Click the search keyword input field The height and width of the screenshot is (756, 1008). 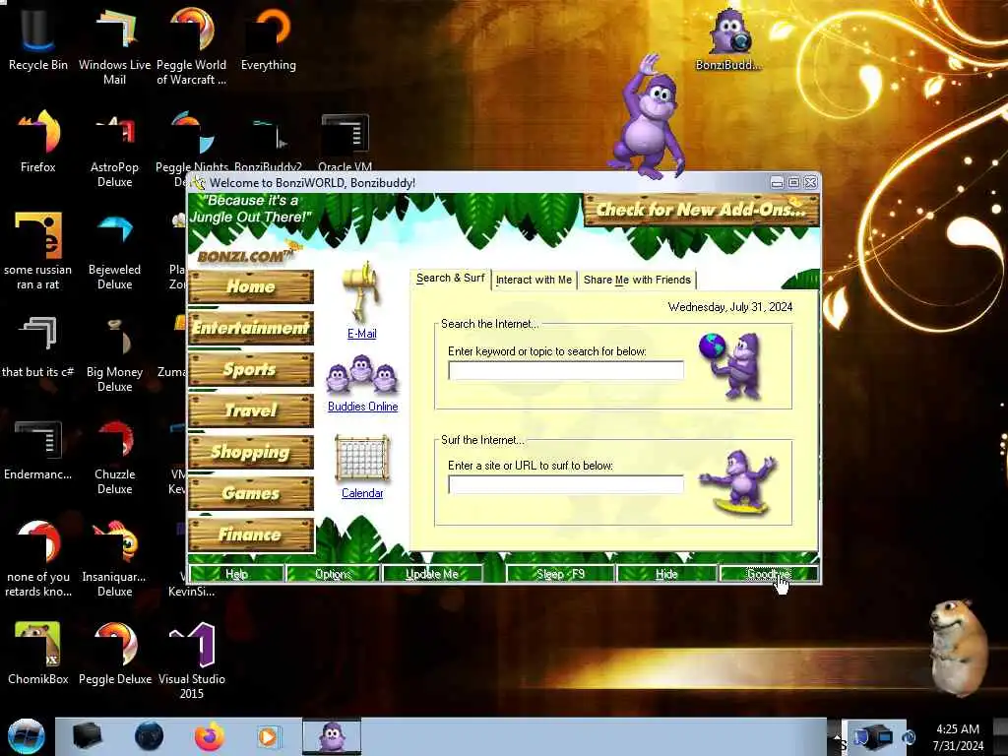(566, 370)
